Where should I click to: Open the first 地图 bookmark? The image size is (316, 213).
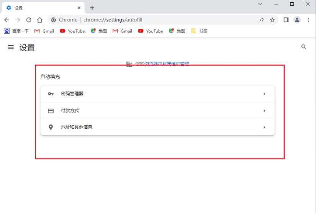[x=99, y=31]
